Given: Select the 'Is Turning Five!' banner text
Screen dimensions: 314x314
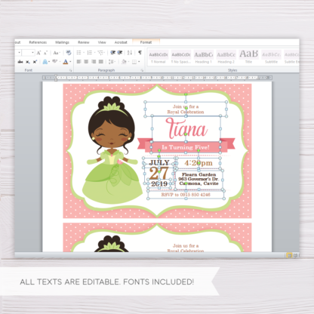Looking at the screenshot, I should click(186, 147).
